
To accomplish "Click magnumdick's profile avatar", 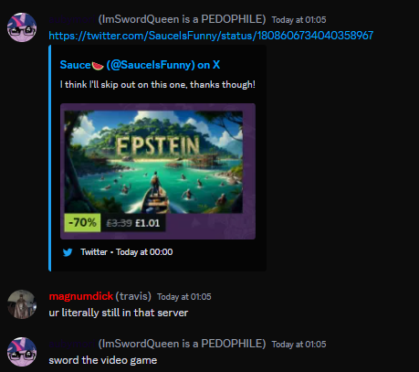I will pos(22,304).
